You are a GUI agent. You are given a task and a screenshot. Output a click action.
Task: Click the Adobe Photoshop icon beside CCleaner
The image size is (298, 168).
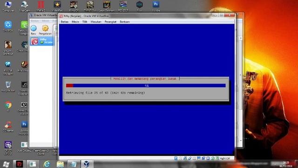[24, 128]
